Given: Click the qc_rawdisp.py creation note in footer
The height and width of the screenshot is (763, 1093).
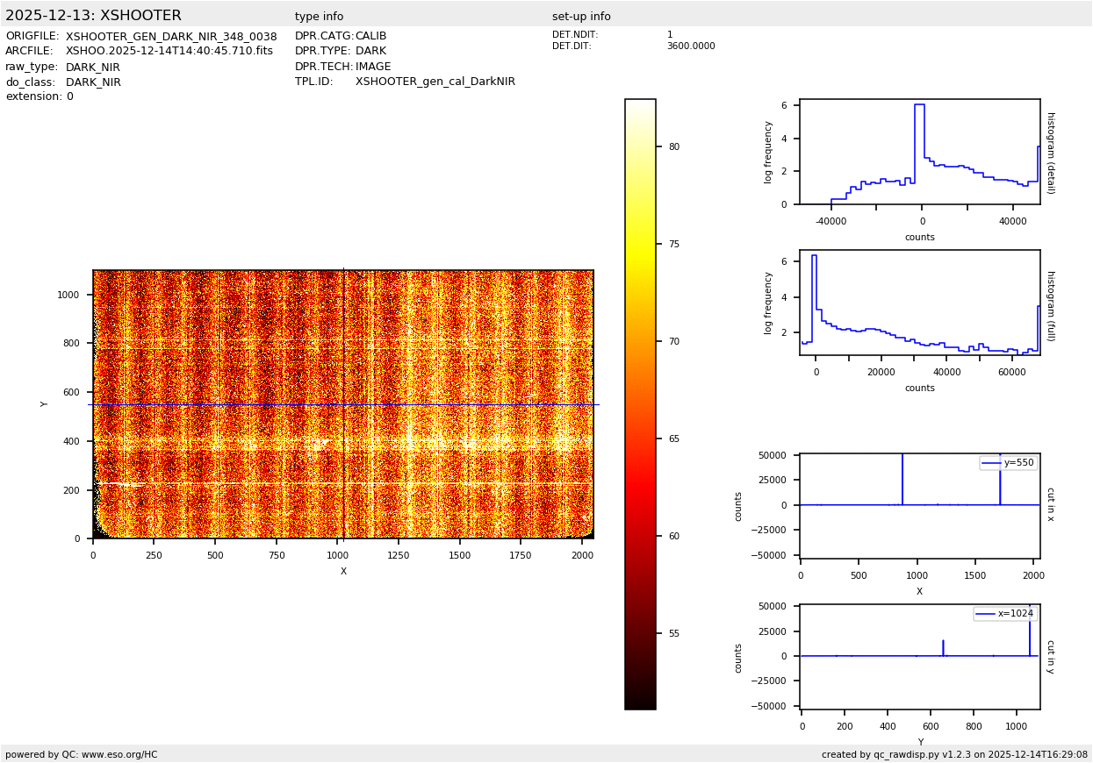Looking at the screenshot, I should (x=954, y=754).
